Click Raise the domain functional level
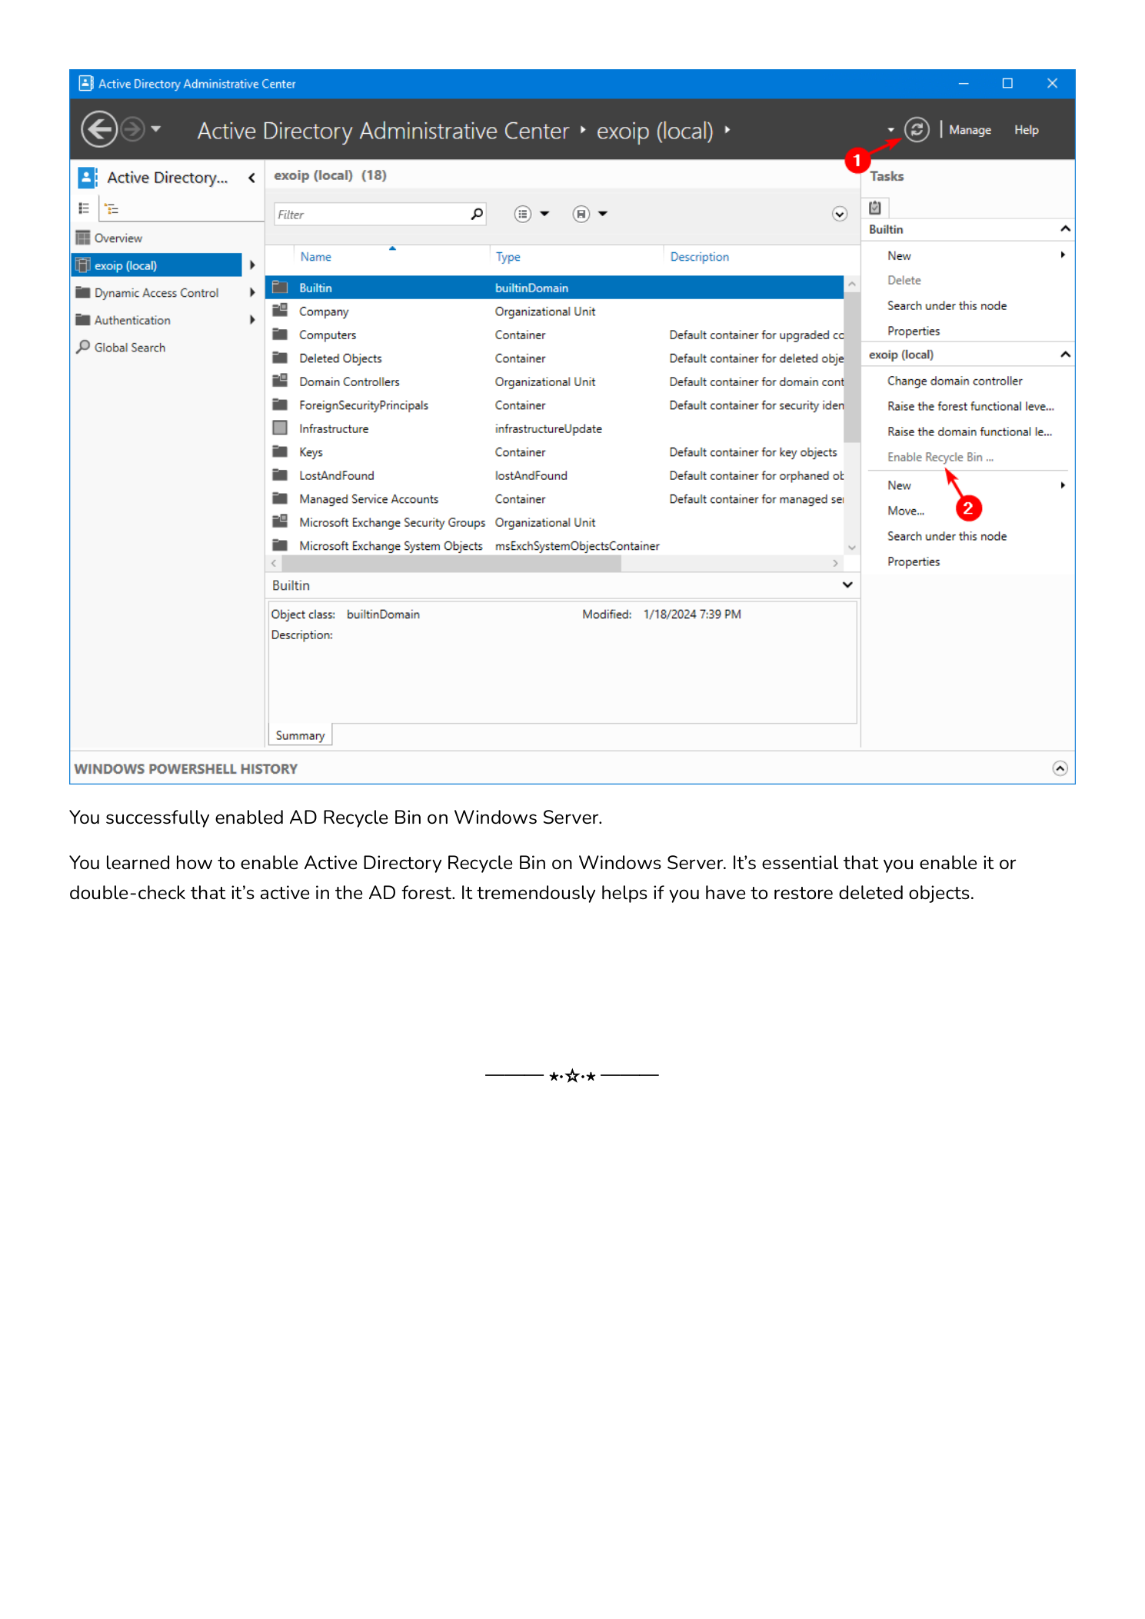 pyautogui.click(x=969, y=432)
